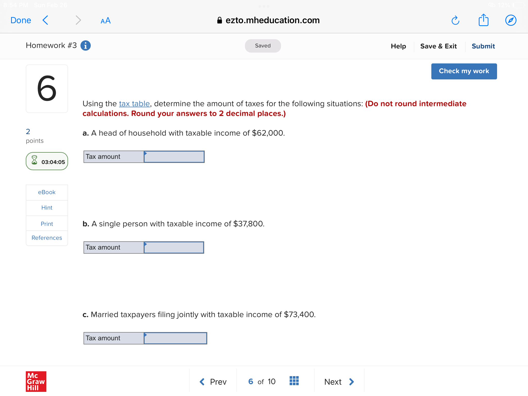View the question References
The height and width of the screenshot is (396, 528).
(x=47, y=238)
